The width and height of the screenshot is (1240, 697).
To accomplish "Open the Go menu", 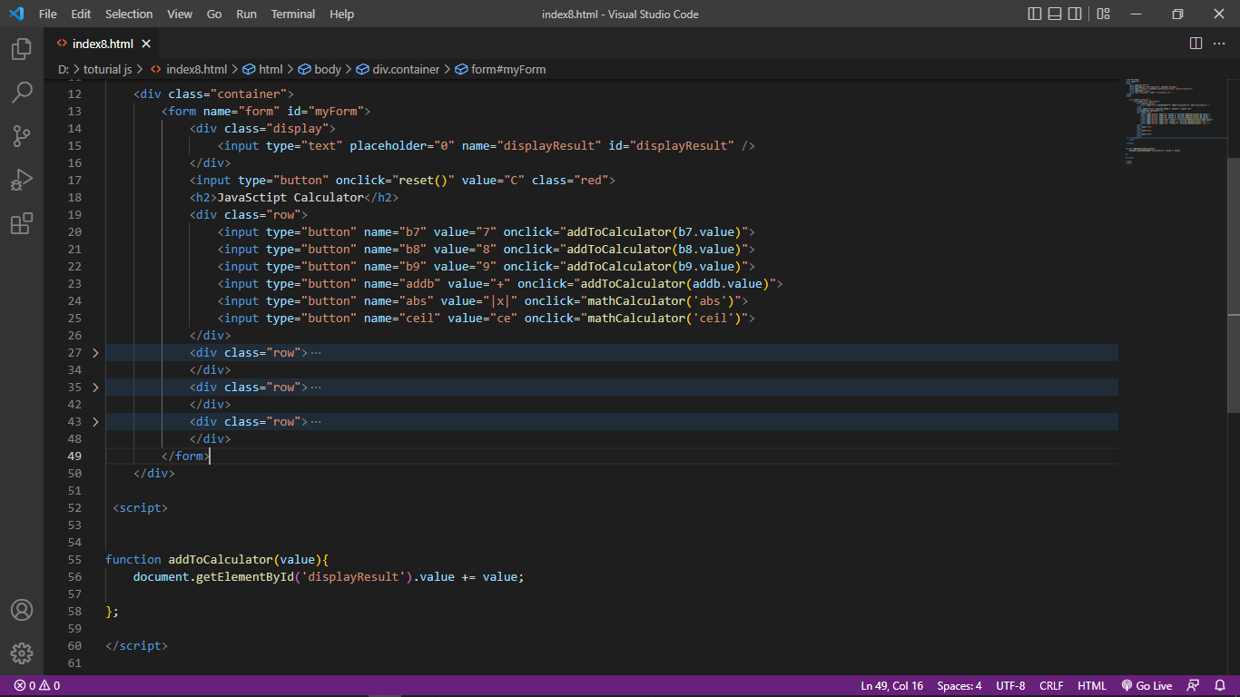I will tap(214, 14).
